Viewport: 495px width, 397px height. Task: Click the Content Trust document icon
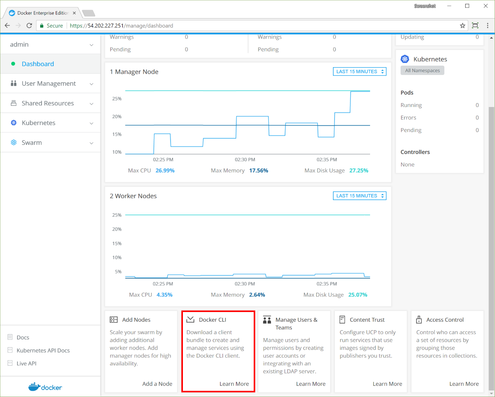[342, 319]
